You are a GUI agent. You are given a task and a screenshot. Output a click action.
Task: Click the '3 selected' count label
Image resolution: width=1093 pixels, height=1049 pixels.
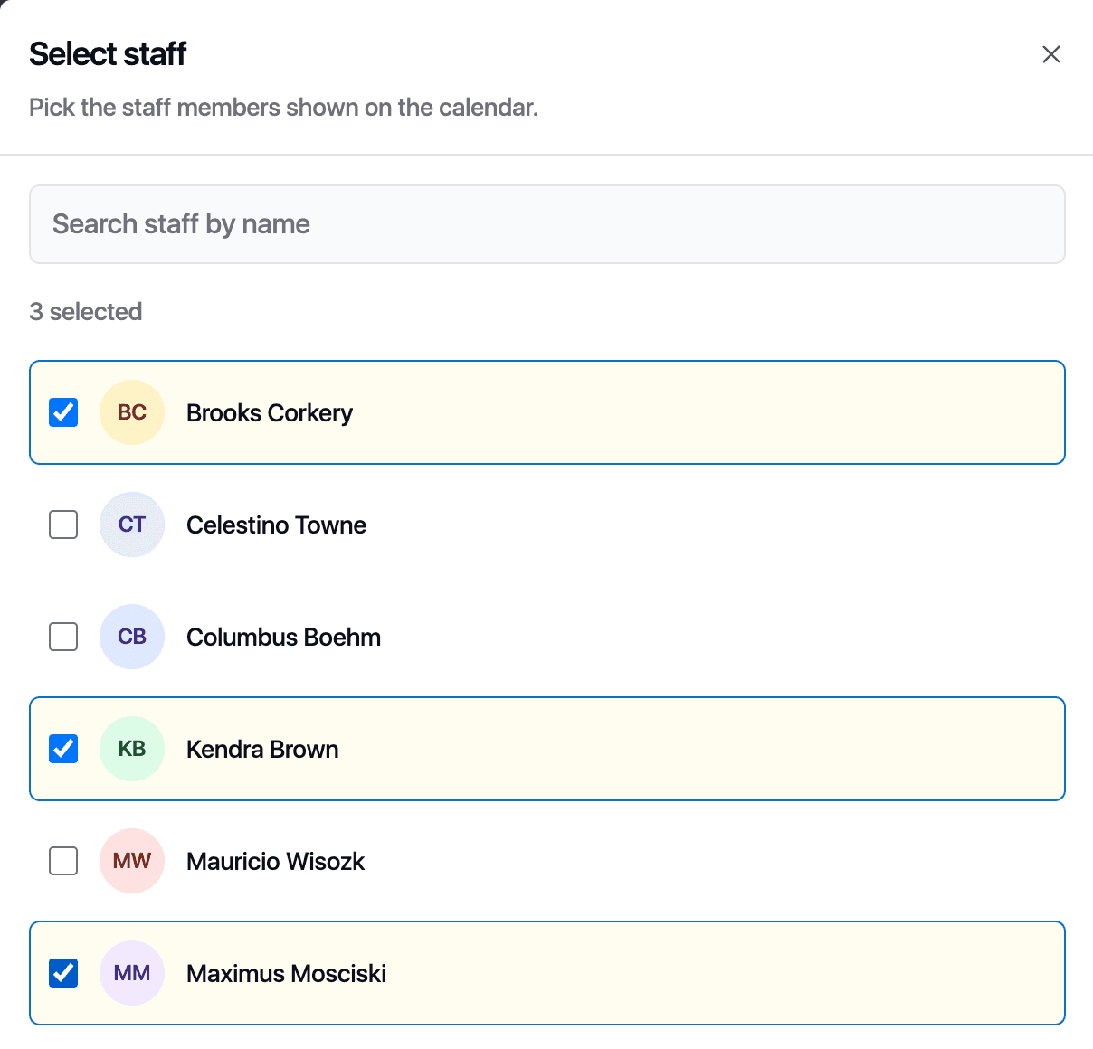point(86,312)
